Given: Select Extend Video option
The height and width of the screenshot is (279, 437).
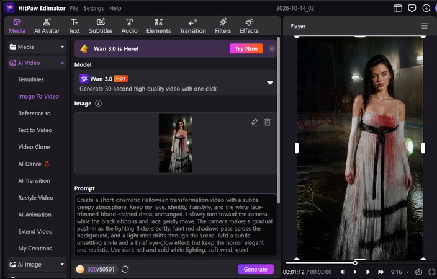Looking at the screenshot, I should (x=35, y=232).
